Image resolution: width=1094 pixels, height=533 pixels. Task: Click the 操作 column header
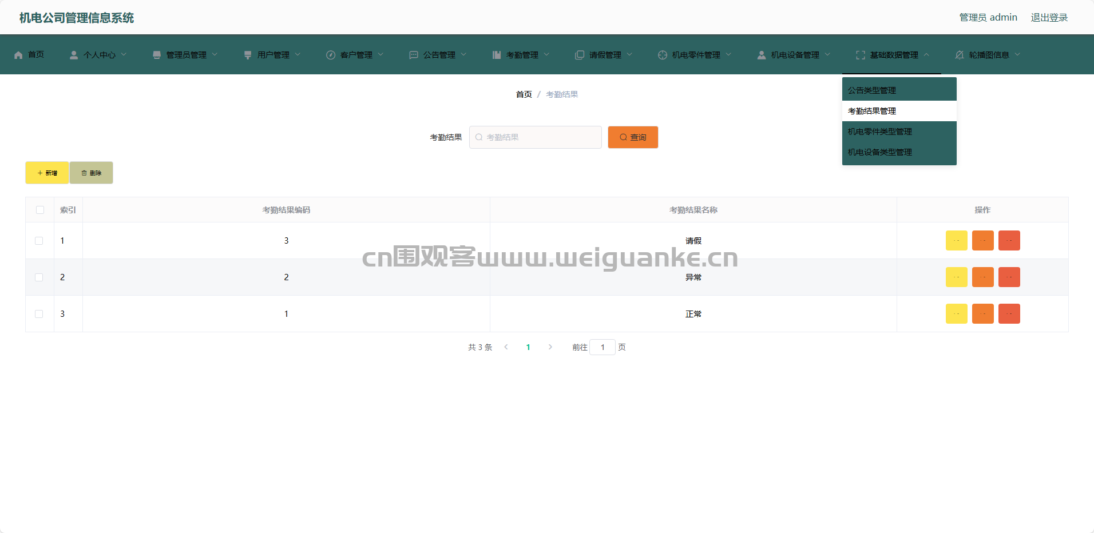point(982,210)
